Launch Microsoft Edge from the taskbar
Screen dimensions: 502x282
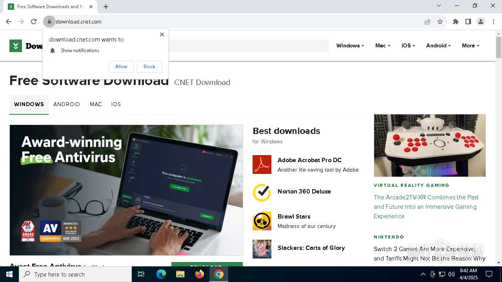[161, 274]
